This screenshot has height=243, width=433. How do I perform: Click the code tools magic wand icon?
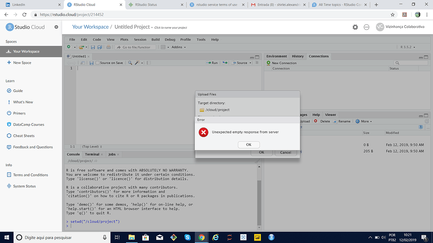[137, 63]
